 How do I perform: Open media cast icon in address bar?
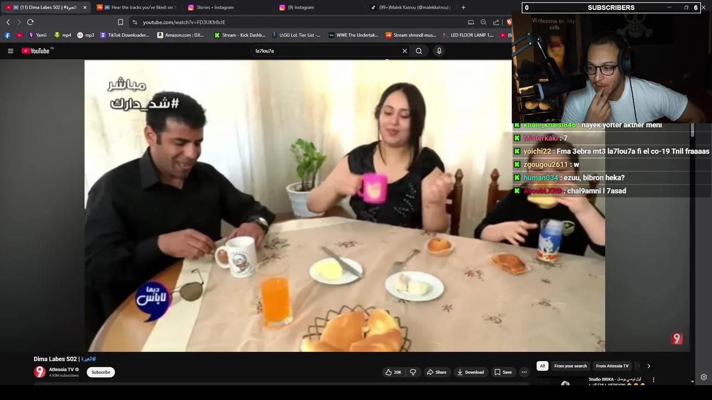(471, 22)
